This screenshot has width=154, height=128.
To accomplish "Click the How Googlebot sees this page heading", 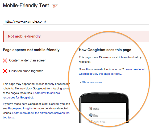I will [105, 50].
